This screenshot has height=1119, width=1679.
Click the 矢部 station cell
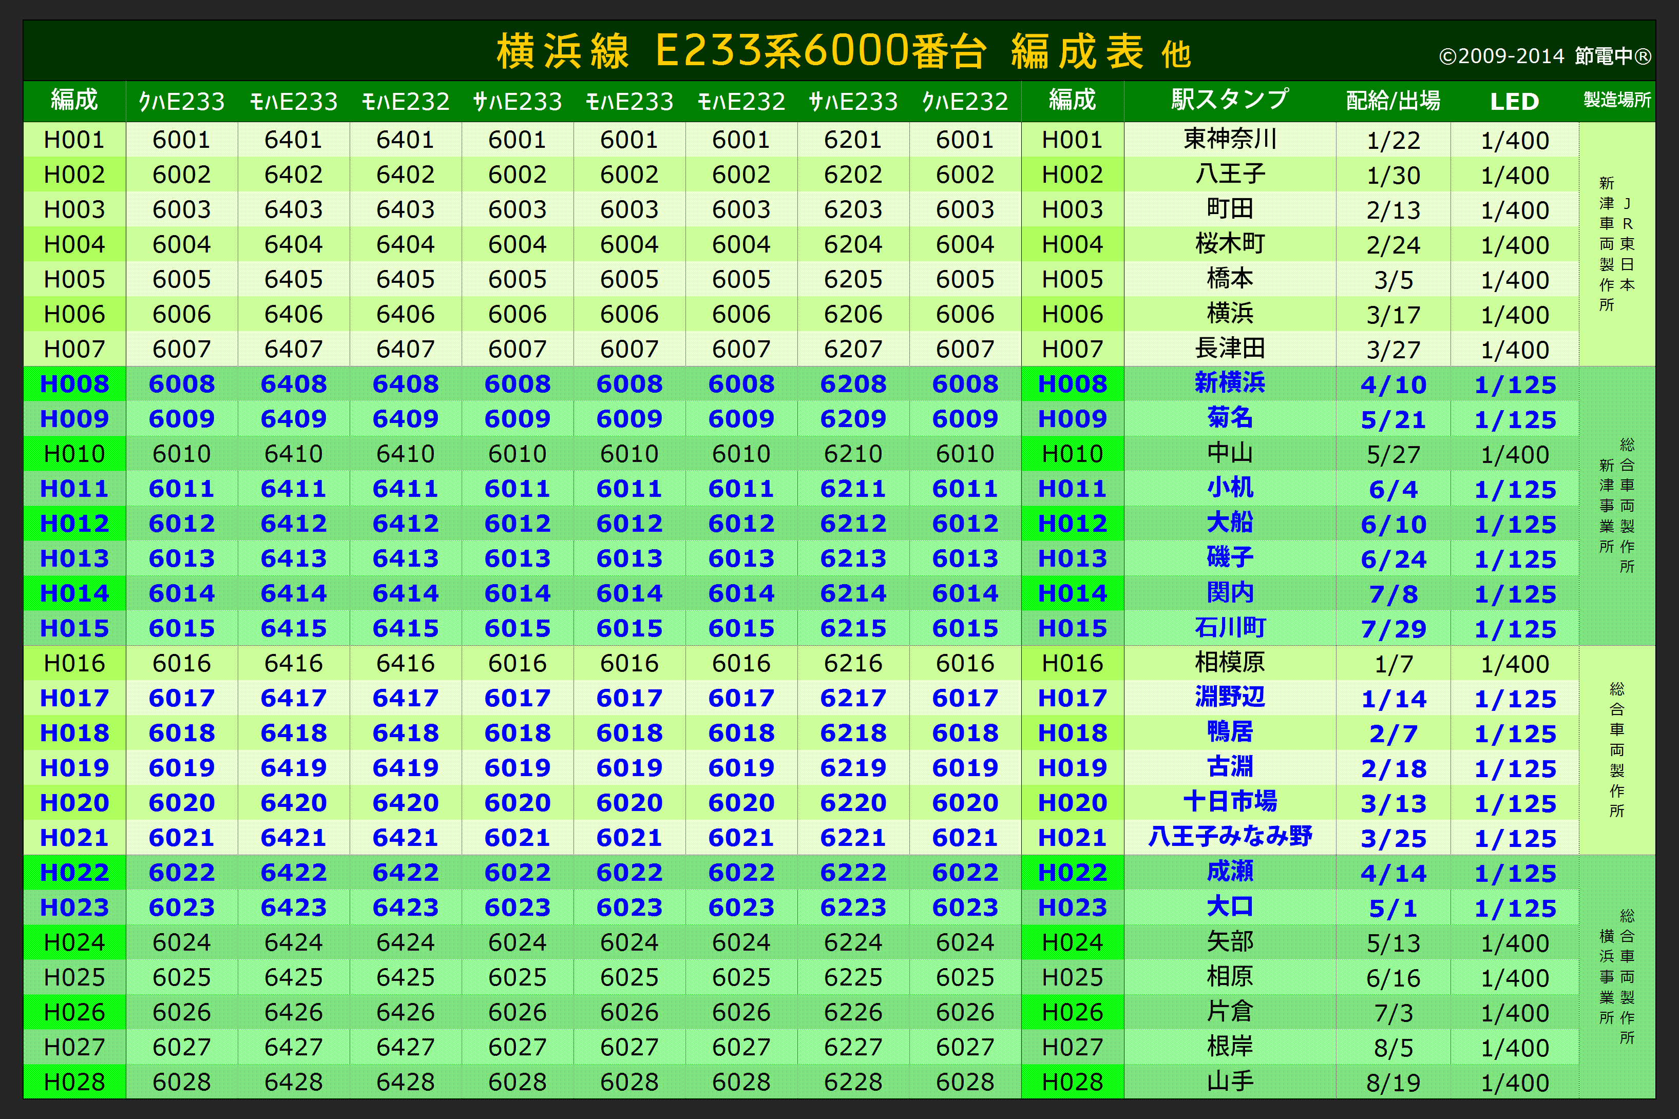click(x=1229, y=941)
